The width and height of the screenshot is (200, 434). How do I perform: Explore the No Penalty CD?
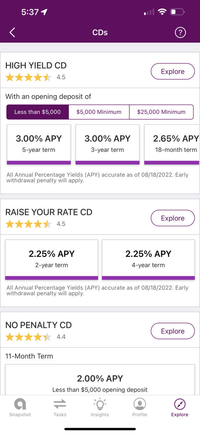point(173,331)
